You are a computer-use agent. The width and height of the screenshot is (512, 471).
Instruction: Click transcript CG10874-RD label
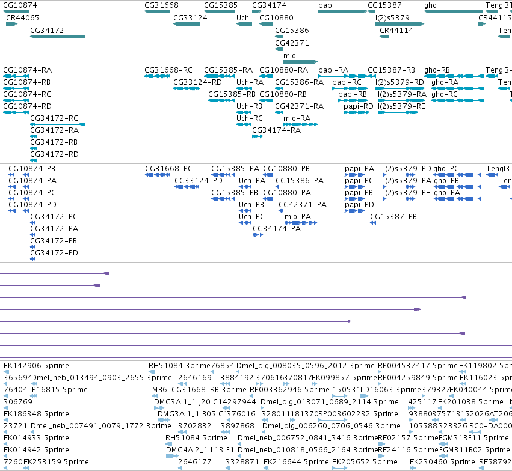pyautogui.click(x=28, y=106)
